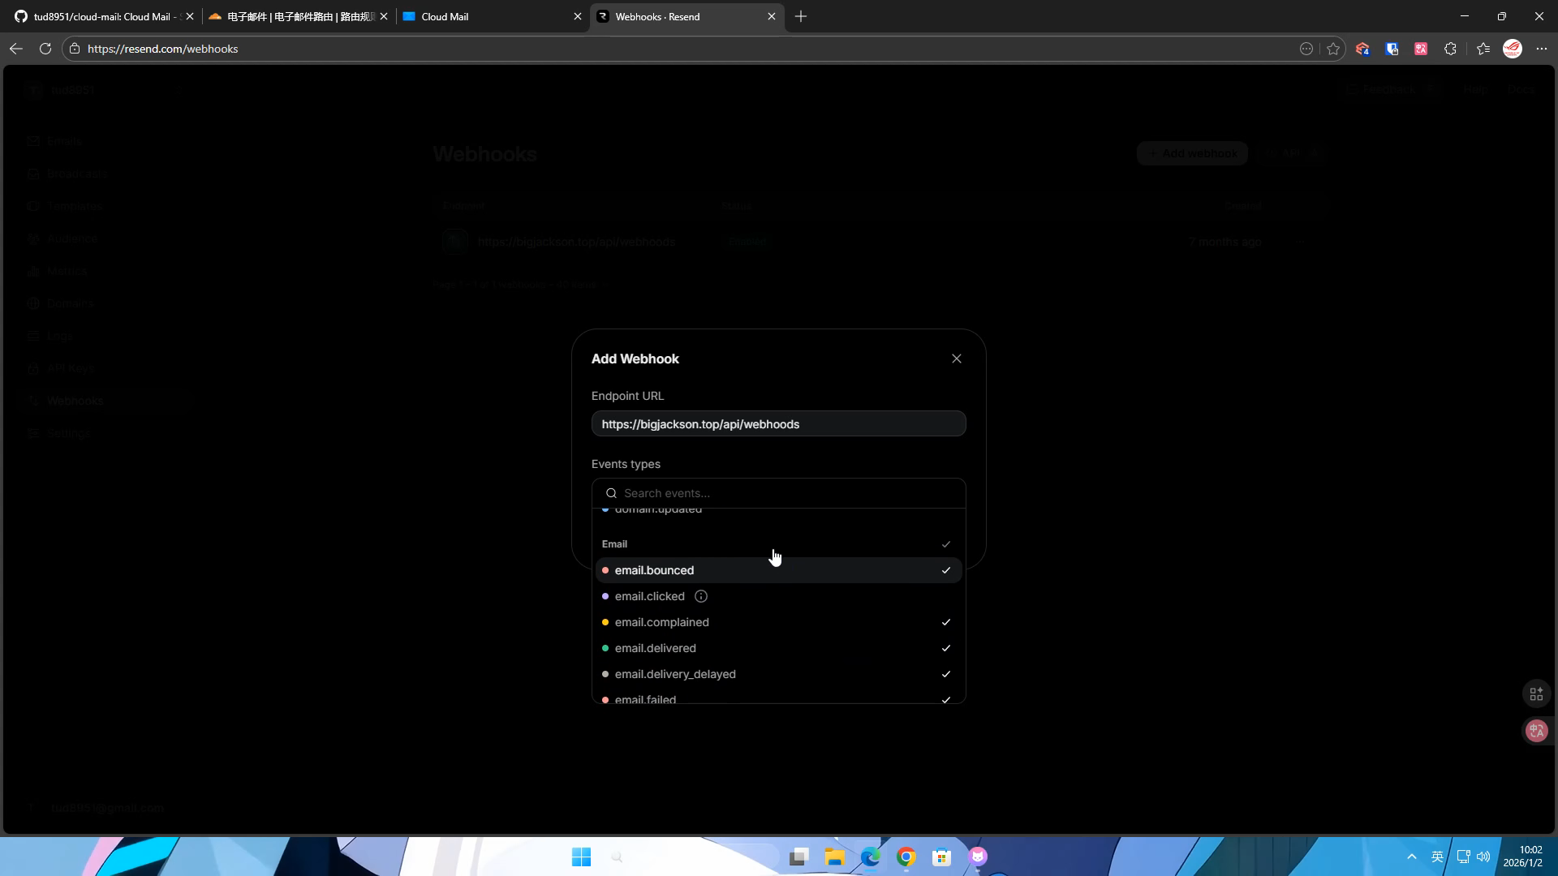Open the browser settings and more menu

point(1542,49)
